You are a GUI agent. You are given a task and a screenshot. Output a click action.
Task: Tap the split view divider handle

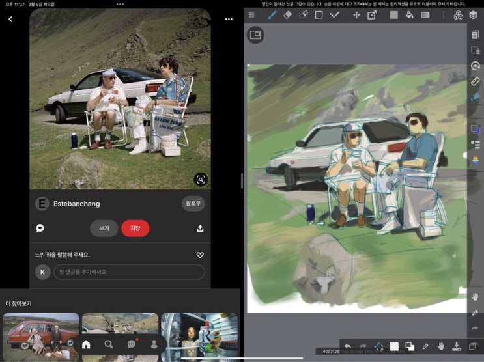[x=242, y=181]
